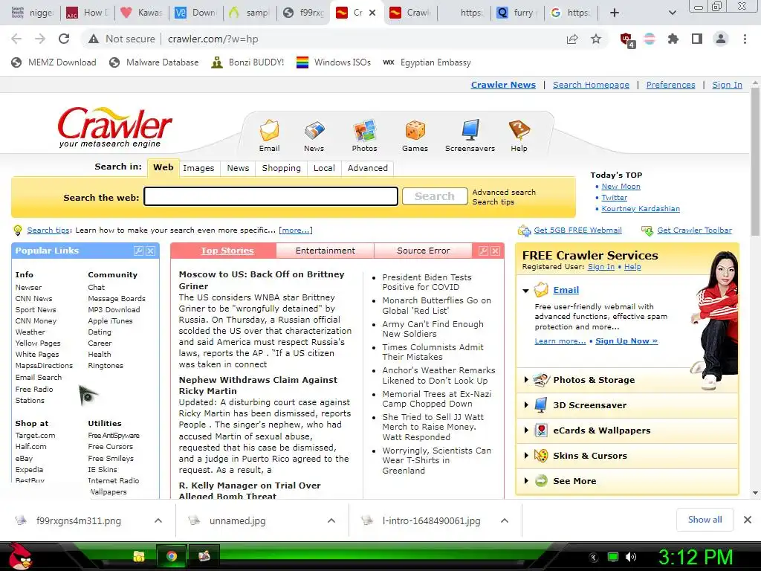The height and width of the screenshot is (571, 761).
Task: Click the Crawler logo
Action: tap(114, 127)
